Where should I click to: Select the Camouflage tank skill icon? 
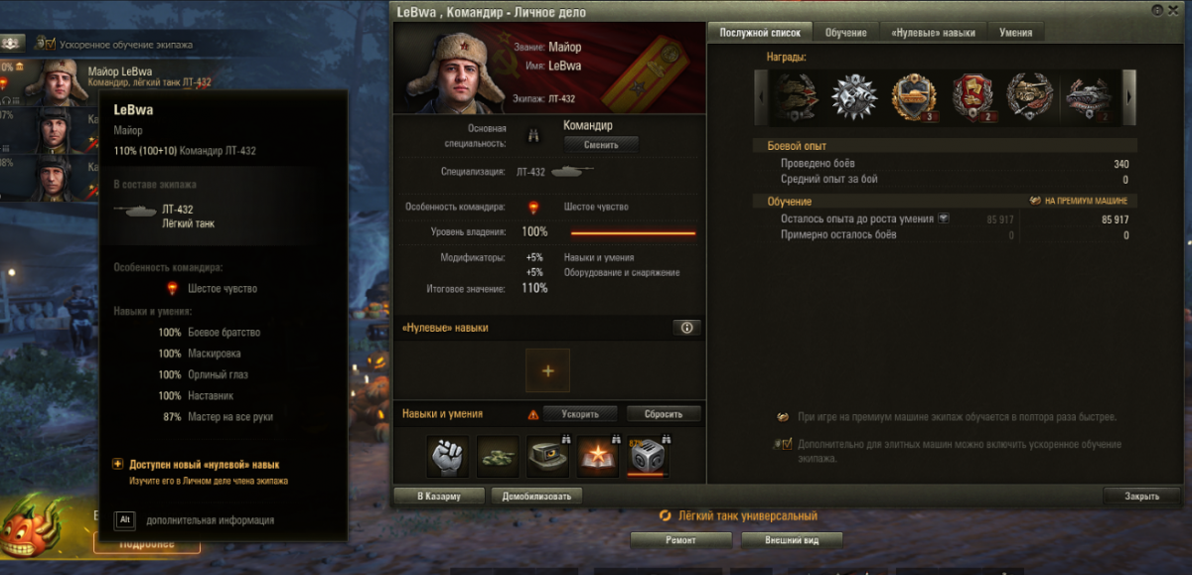click(498, 455)
